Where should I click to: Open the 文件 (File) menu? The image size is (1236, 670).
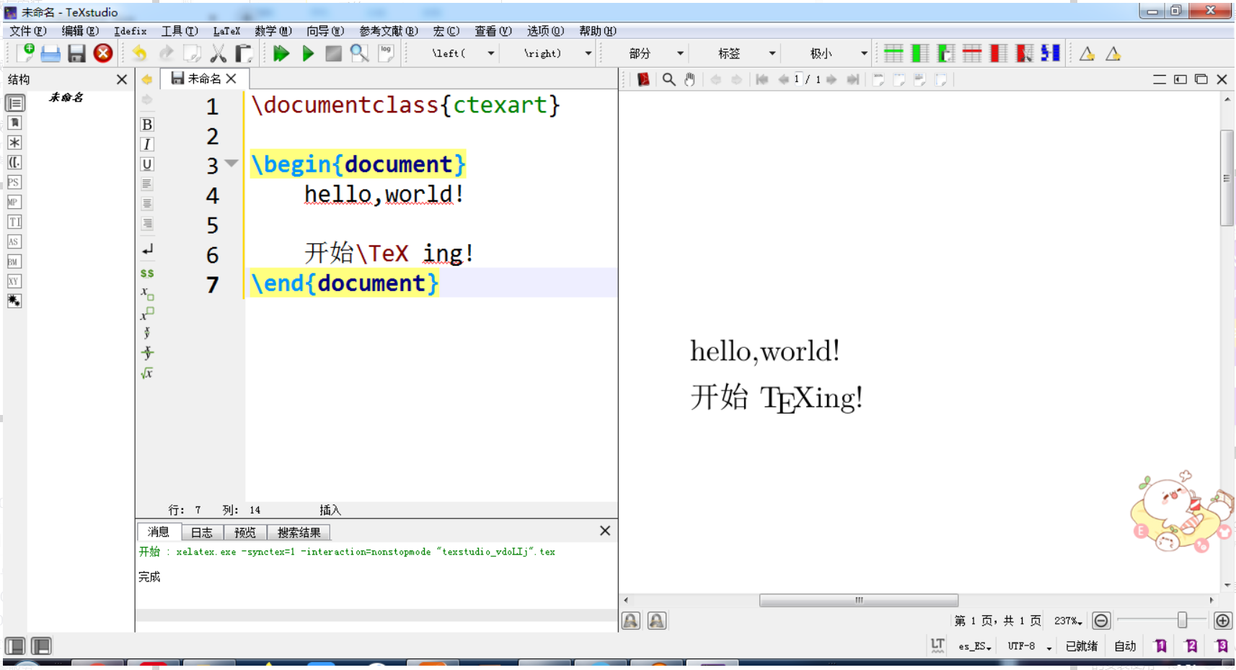click(27, 31)
